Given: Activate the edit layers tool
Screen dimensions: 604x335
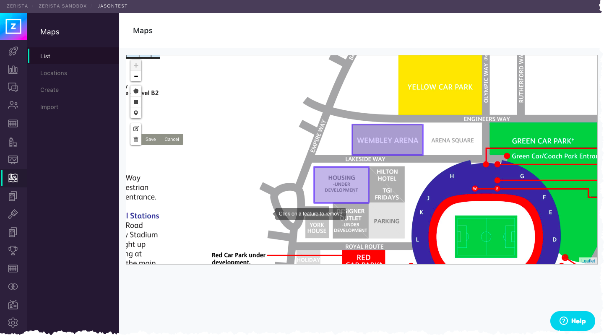Looking at the screenshot, I should [136, 128].
